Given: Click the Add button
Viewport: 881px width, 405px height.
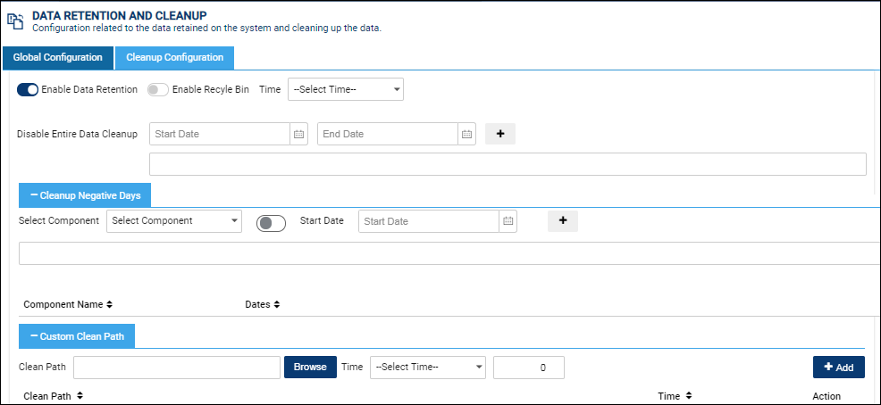Looking at the screenshot, I should click(839, 368).
